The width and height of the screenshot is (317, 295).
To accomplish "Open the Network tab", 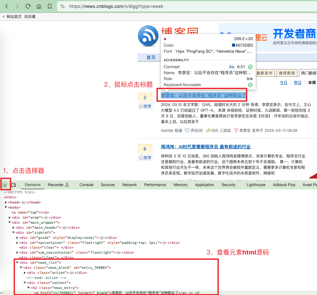I will click(x=129, y=185).
